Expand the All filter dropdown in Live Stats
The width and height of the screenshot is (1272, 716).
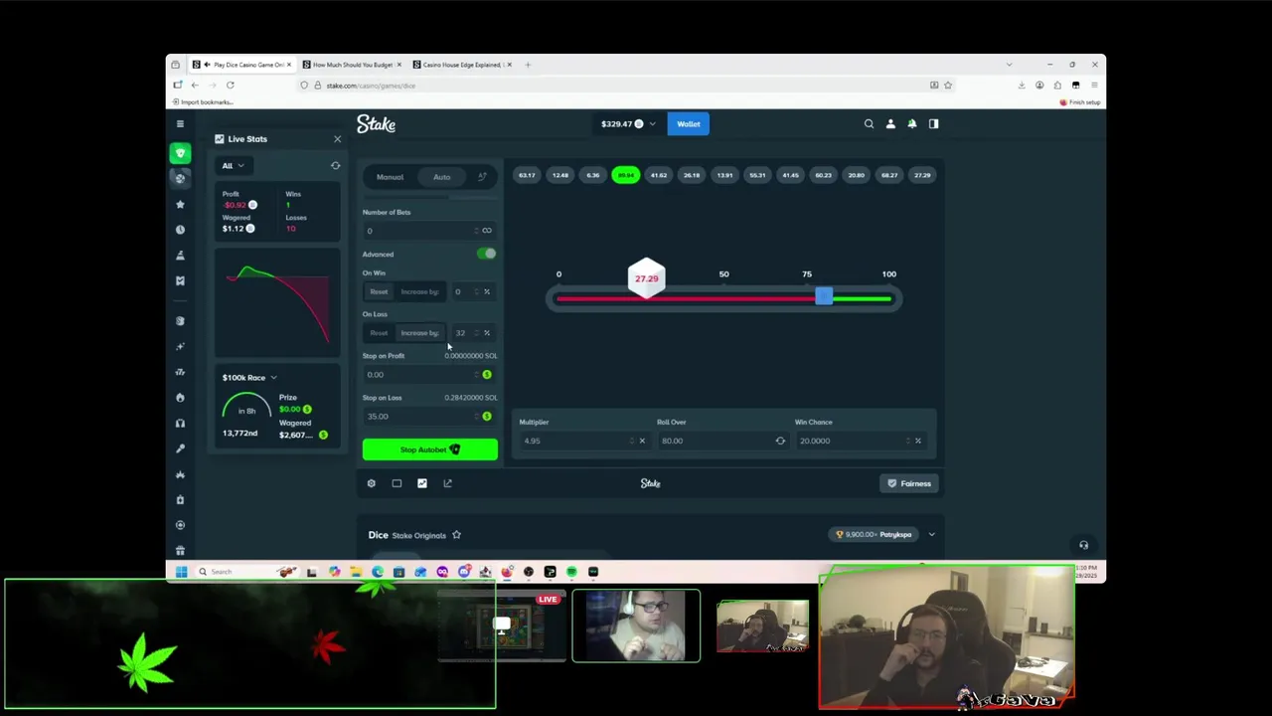(x=233, y=166)
